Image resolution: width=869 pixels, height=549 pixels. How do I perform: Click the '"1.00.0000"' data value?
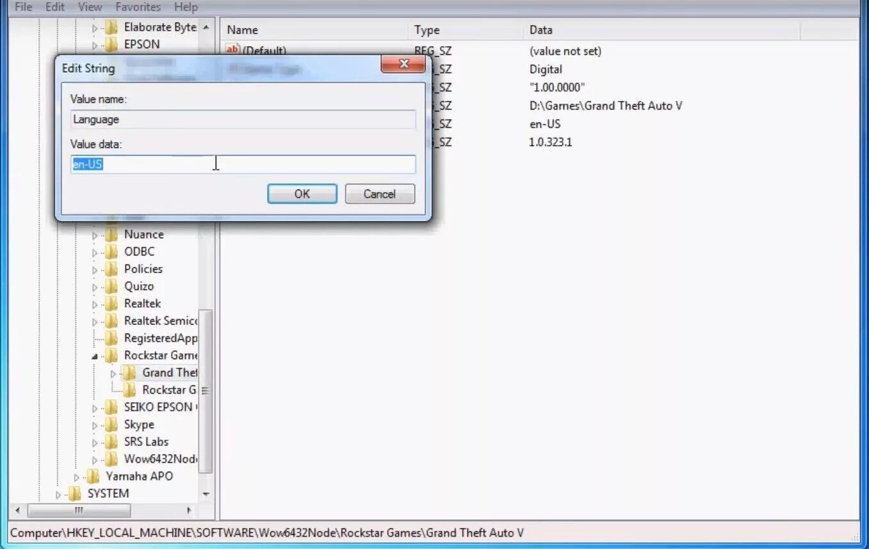tap(556, 87)
